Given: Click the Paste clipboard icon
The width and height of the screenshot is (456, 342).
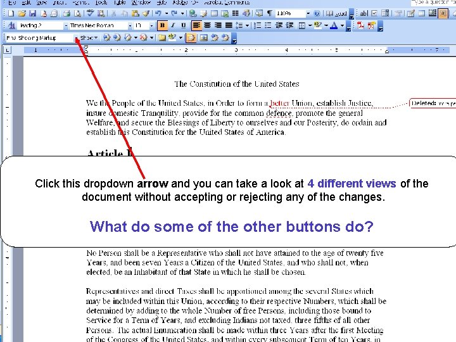Looking at the screenshot, I should (136, 13).
